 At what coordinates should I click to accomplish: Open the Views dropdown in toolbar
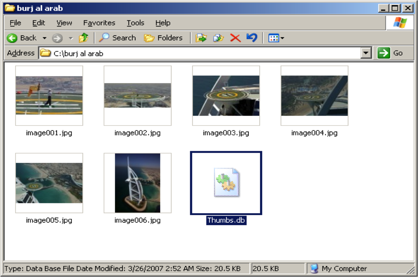(x=276, y=38)
